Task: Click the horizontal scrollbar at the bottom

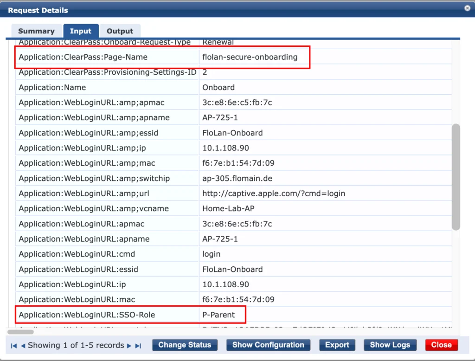Action: [21, 331]
